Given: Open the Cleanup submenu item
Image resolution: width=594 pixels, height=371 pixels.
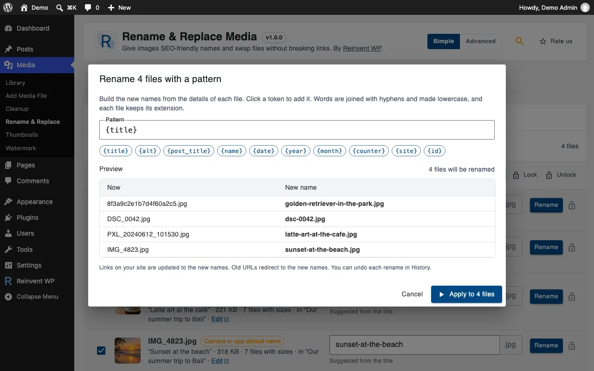Looking at the screenshot, I should tap(17, 109).
